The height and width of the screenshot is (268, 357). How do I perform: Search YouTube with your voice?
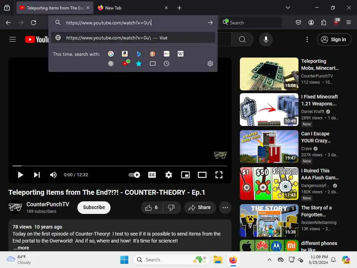[266, 39]
